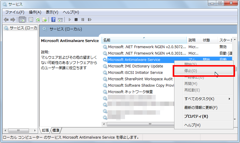Choose ヘルプ(H) in the context menu
Viewport: 240px width, 143px height.
(x=204, y=125)
